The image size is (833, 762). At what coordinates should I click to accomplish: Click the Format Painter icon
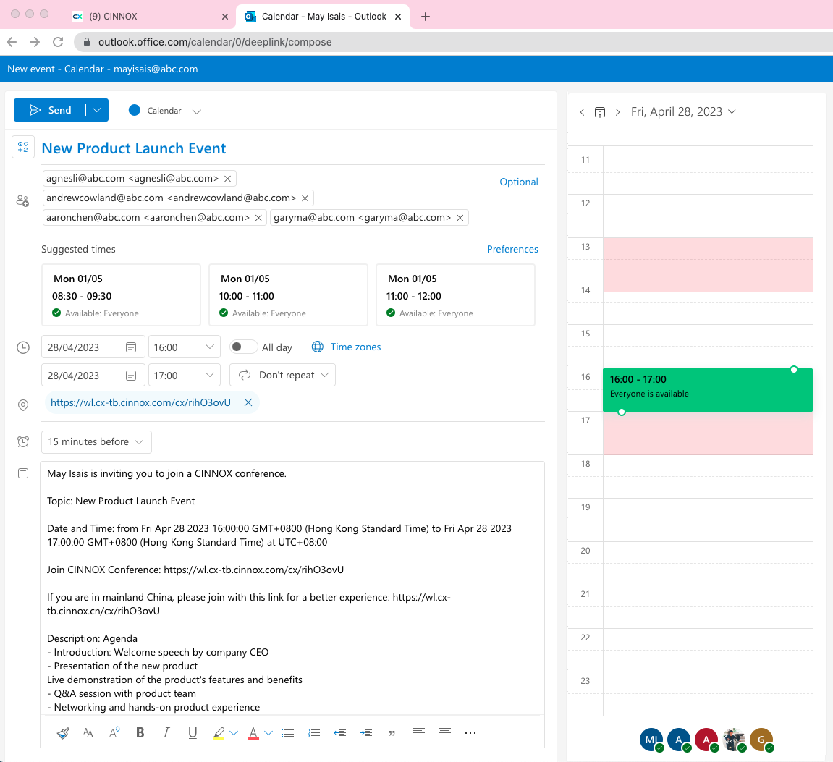(63, 733)
